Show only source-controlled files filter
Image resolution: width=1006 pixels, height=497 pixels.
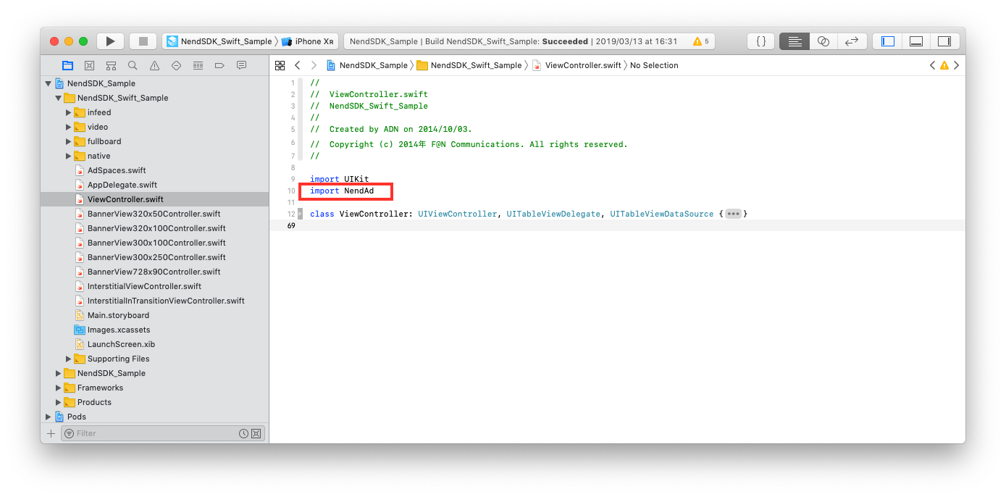tap(256, 433)
